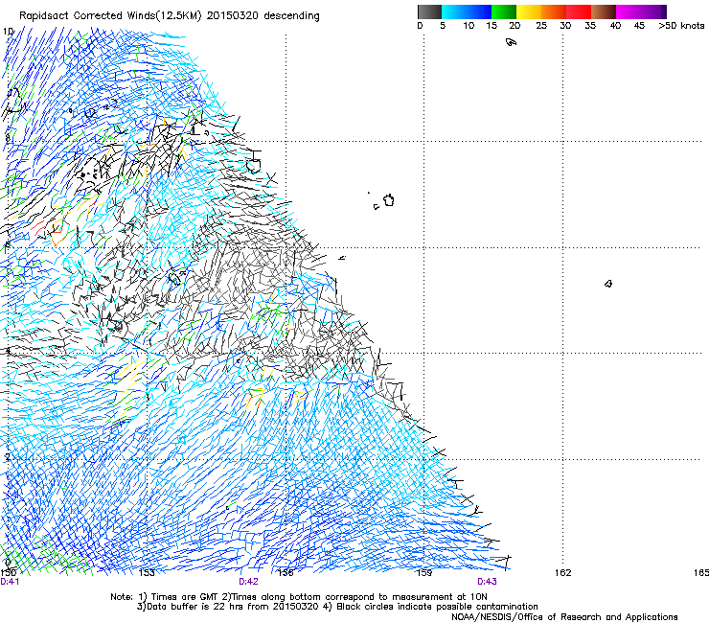Click the legend label '25'
709x623 pixels.
tap(541, 25)
